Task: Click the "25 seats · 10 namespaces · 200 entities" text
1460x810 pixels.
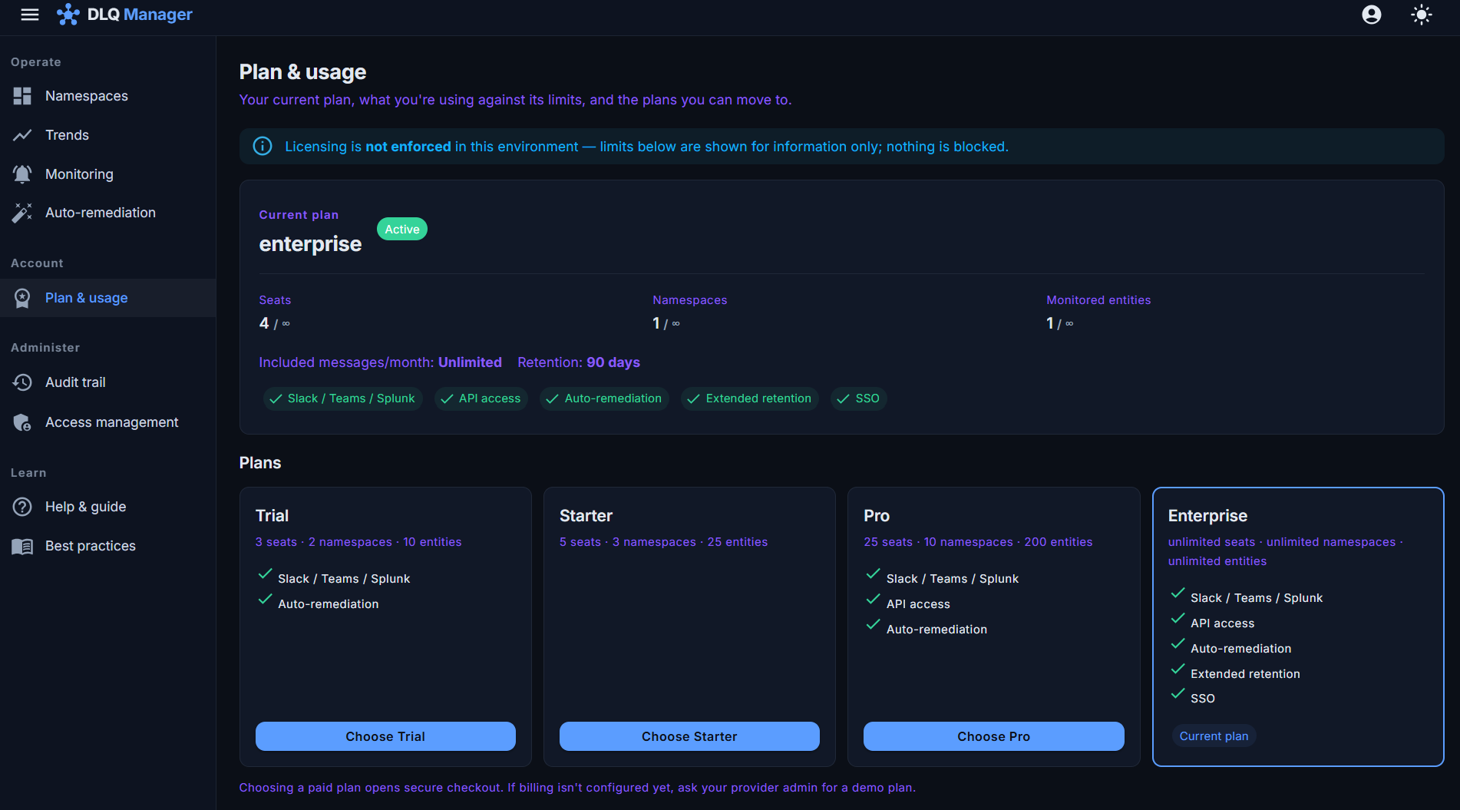Action: tap(978, 542)
